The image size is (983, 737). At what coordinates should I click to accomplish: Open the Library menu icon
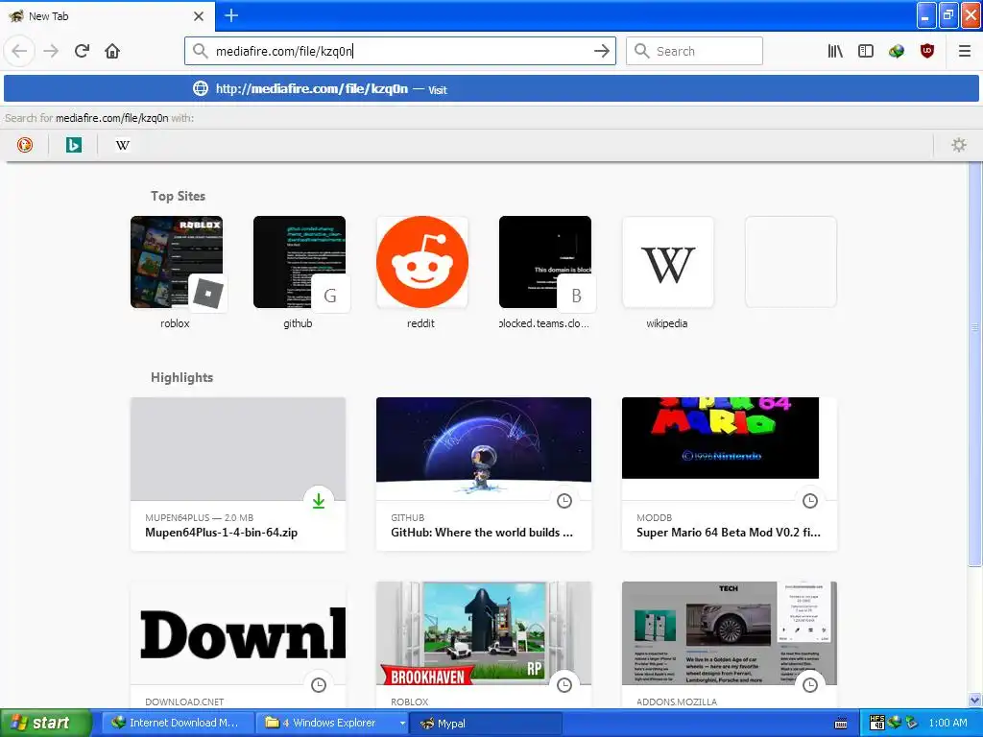tap(835, 51)
